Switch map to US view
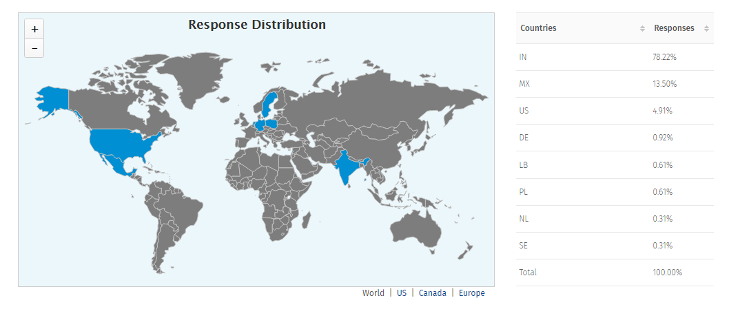Viewport: 729px width, 309px height. [x=402, y=293]
